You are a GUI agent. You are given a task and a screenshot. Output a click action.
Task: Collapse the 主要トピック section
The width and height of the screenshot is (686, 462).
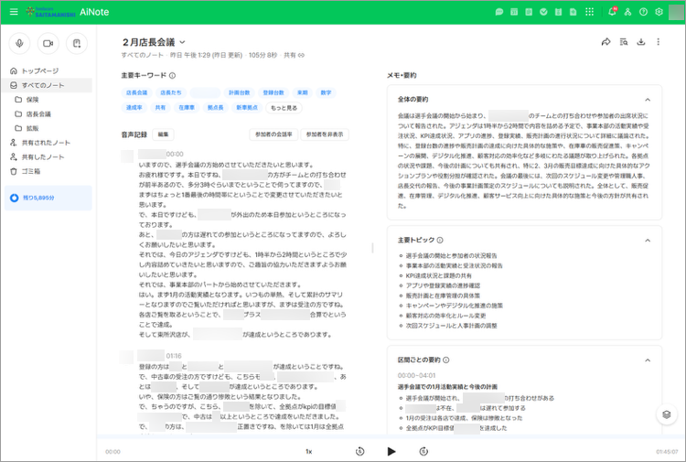(x=648, y=240)
